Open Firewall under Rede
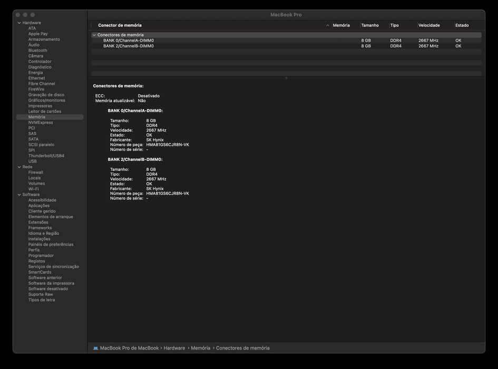The height and width of the screenshot is (369, 498). (36, 172)
